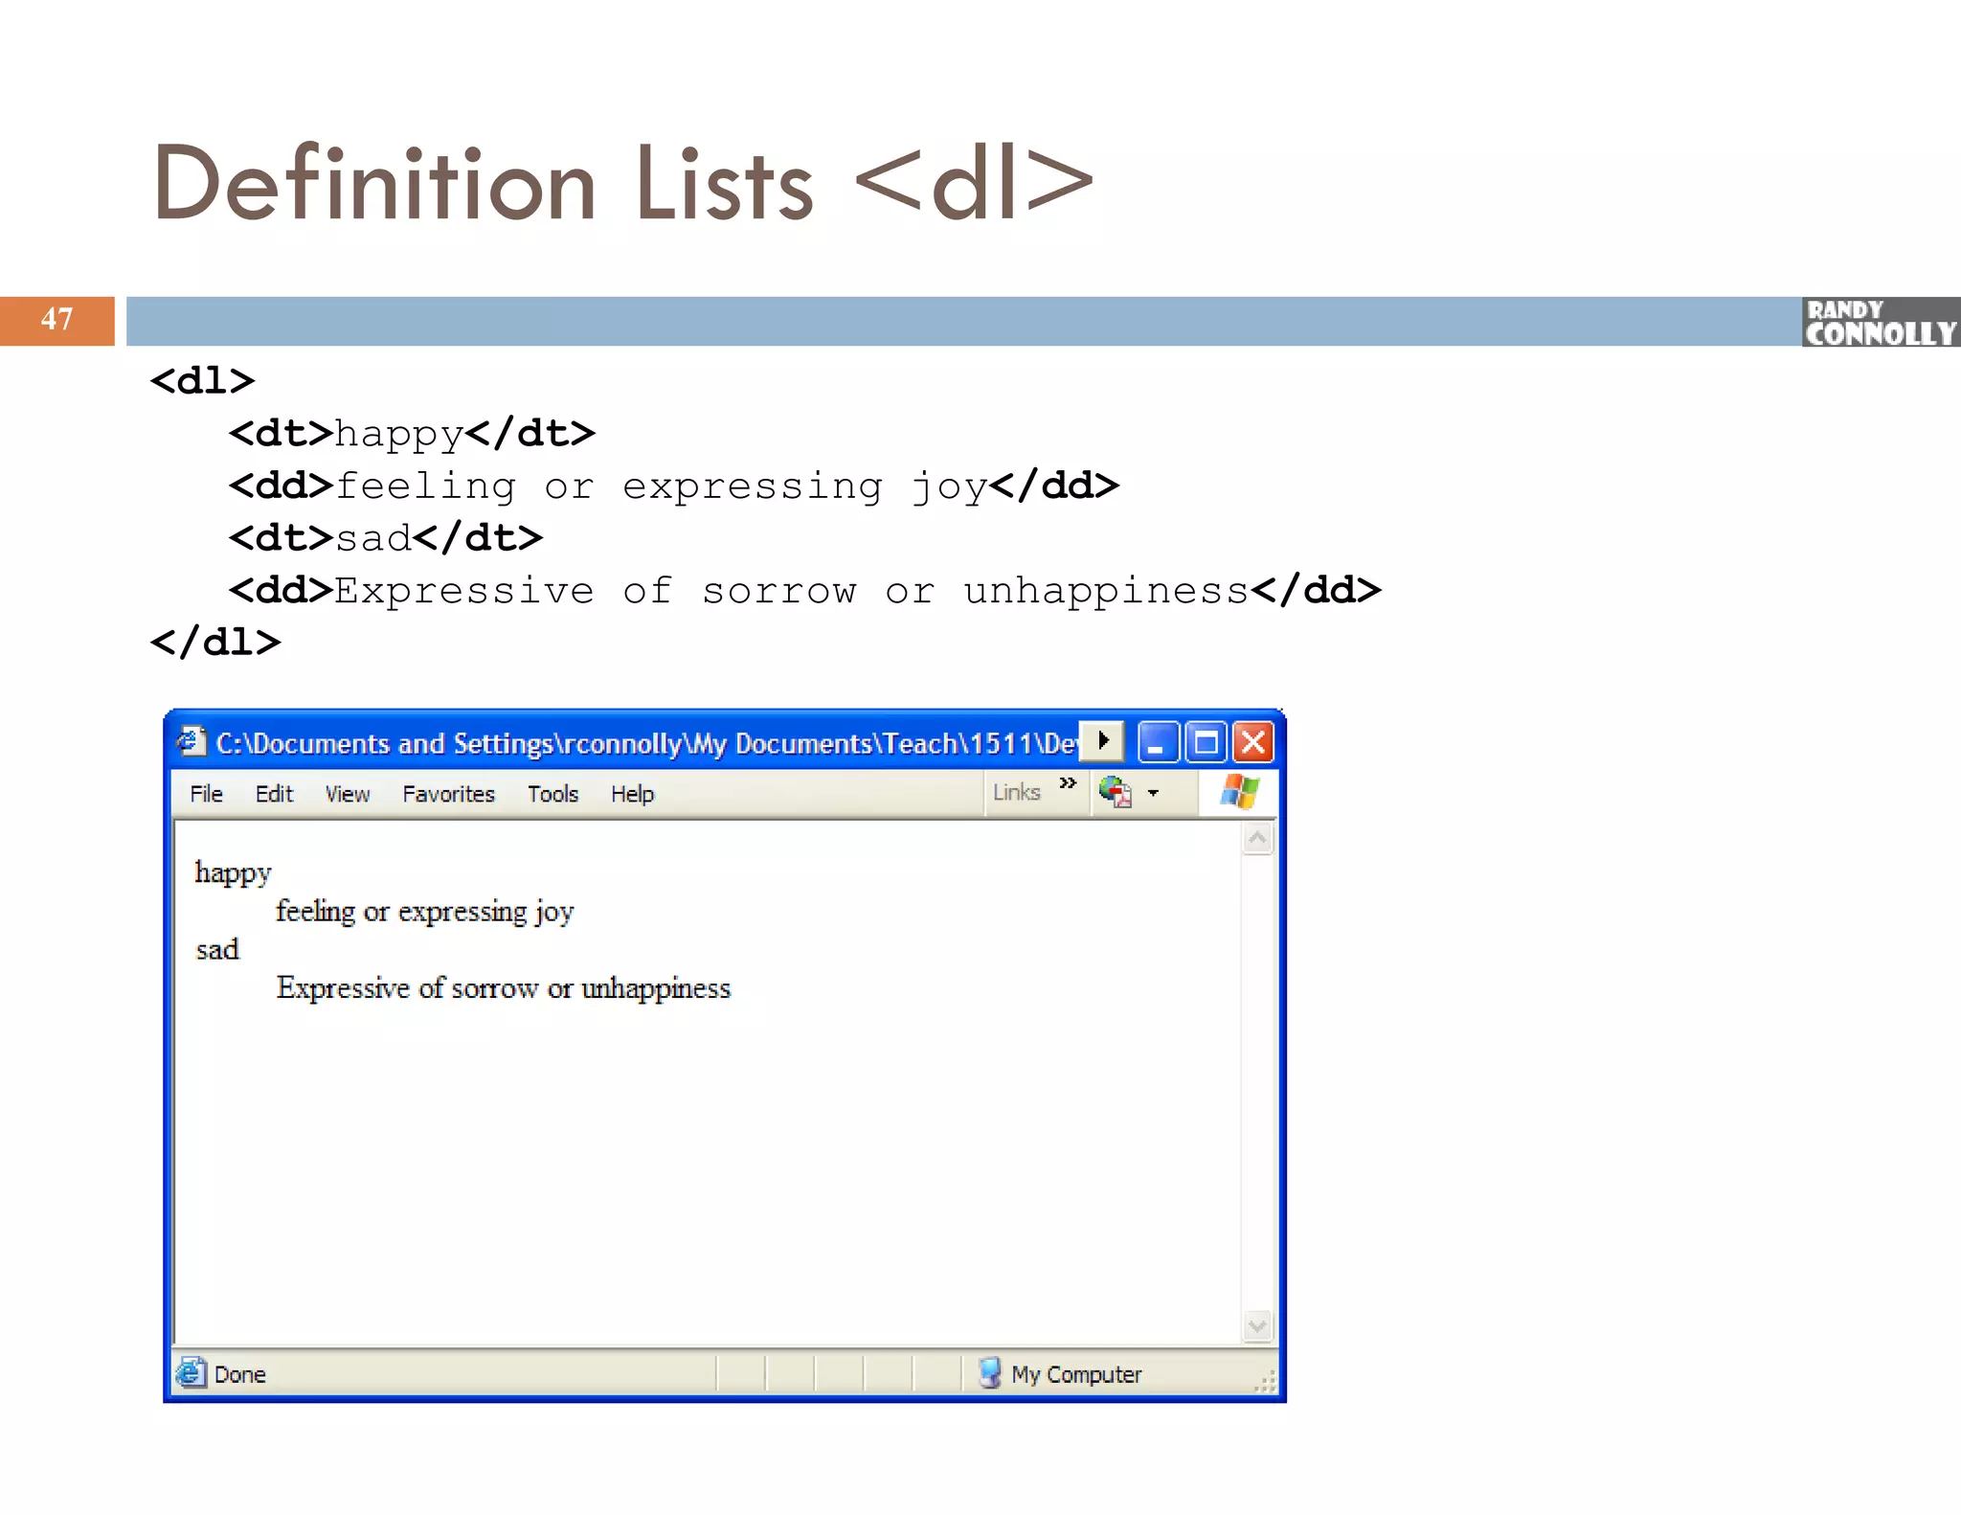This screenshot has height=1515, width=1961.
Task: Maximize the browser window
Action: point(1206,742)
